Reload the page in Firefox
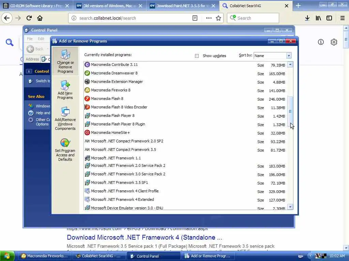 coord(29,18)
